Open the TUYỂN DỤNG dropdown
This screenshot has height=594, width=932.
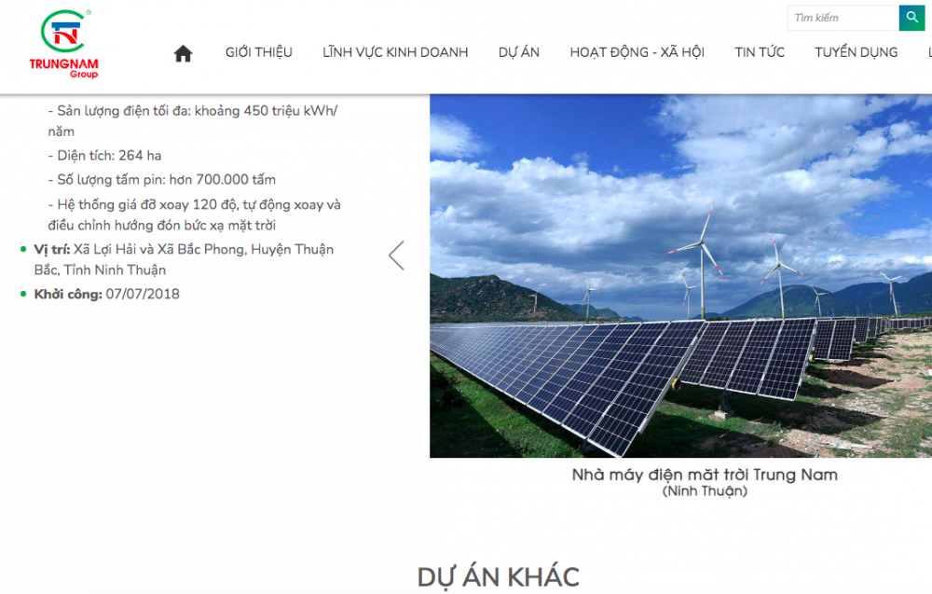(x=856, y=52)
